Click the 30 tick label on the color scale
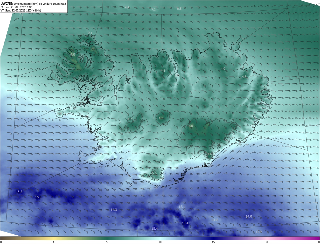 266,242
